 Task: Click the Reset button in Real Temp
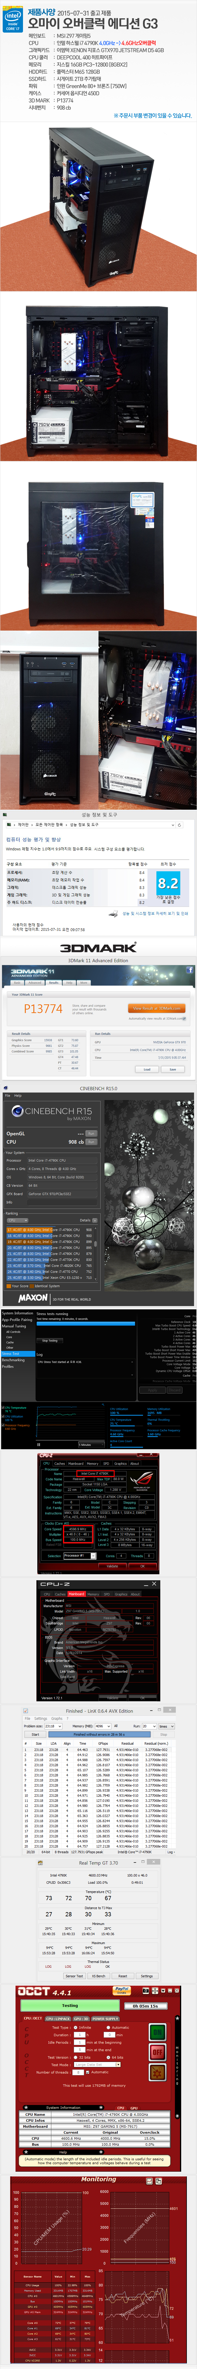coord(123,1976)
